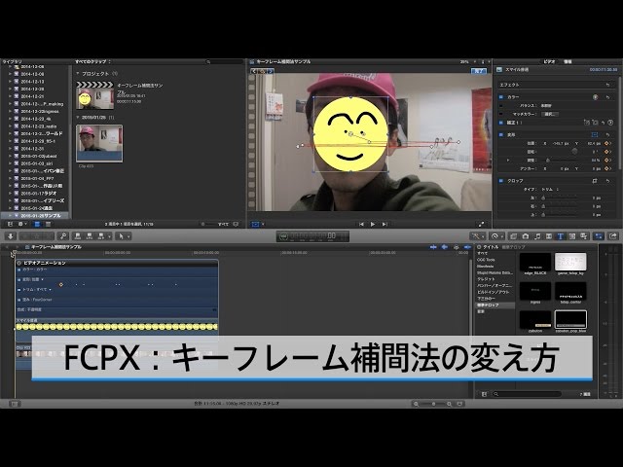Click the blue 完了 Done button in viewer
Viewport: 623px width, 467px height.
click(479, 71)
